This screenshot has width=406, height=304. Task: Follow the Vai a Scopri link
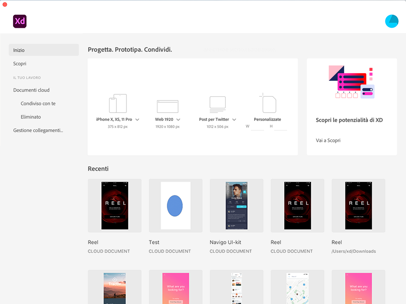pyautogui.click(x=328, y=140)
